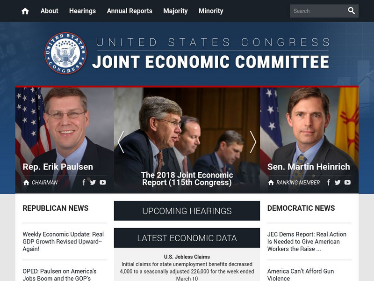Open the Annual Reports menu
The image size is (374, 281).
129,11
